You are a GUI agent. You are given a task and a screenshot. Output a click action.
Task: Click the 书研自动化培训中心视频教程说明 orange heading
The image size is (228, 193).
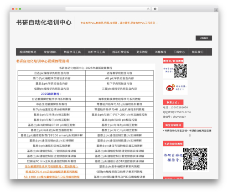coord(42,61)
